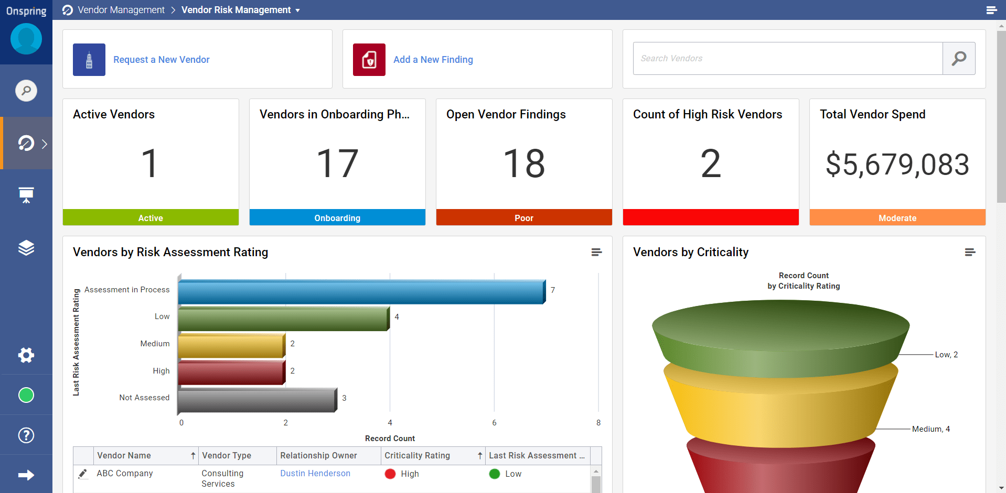Image resolution: width=1006 pixels, height=493 pixels.
Task: Open the hamburger menu at top right
Action: tap(992, 10)
